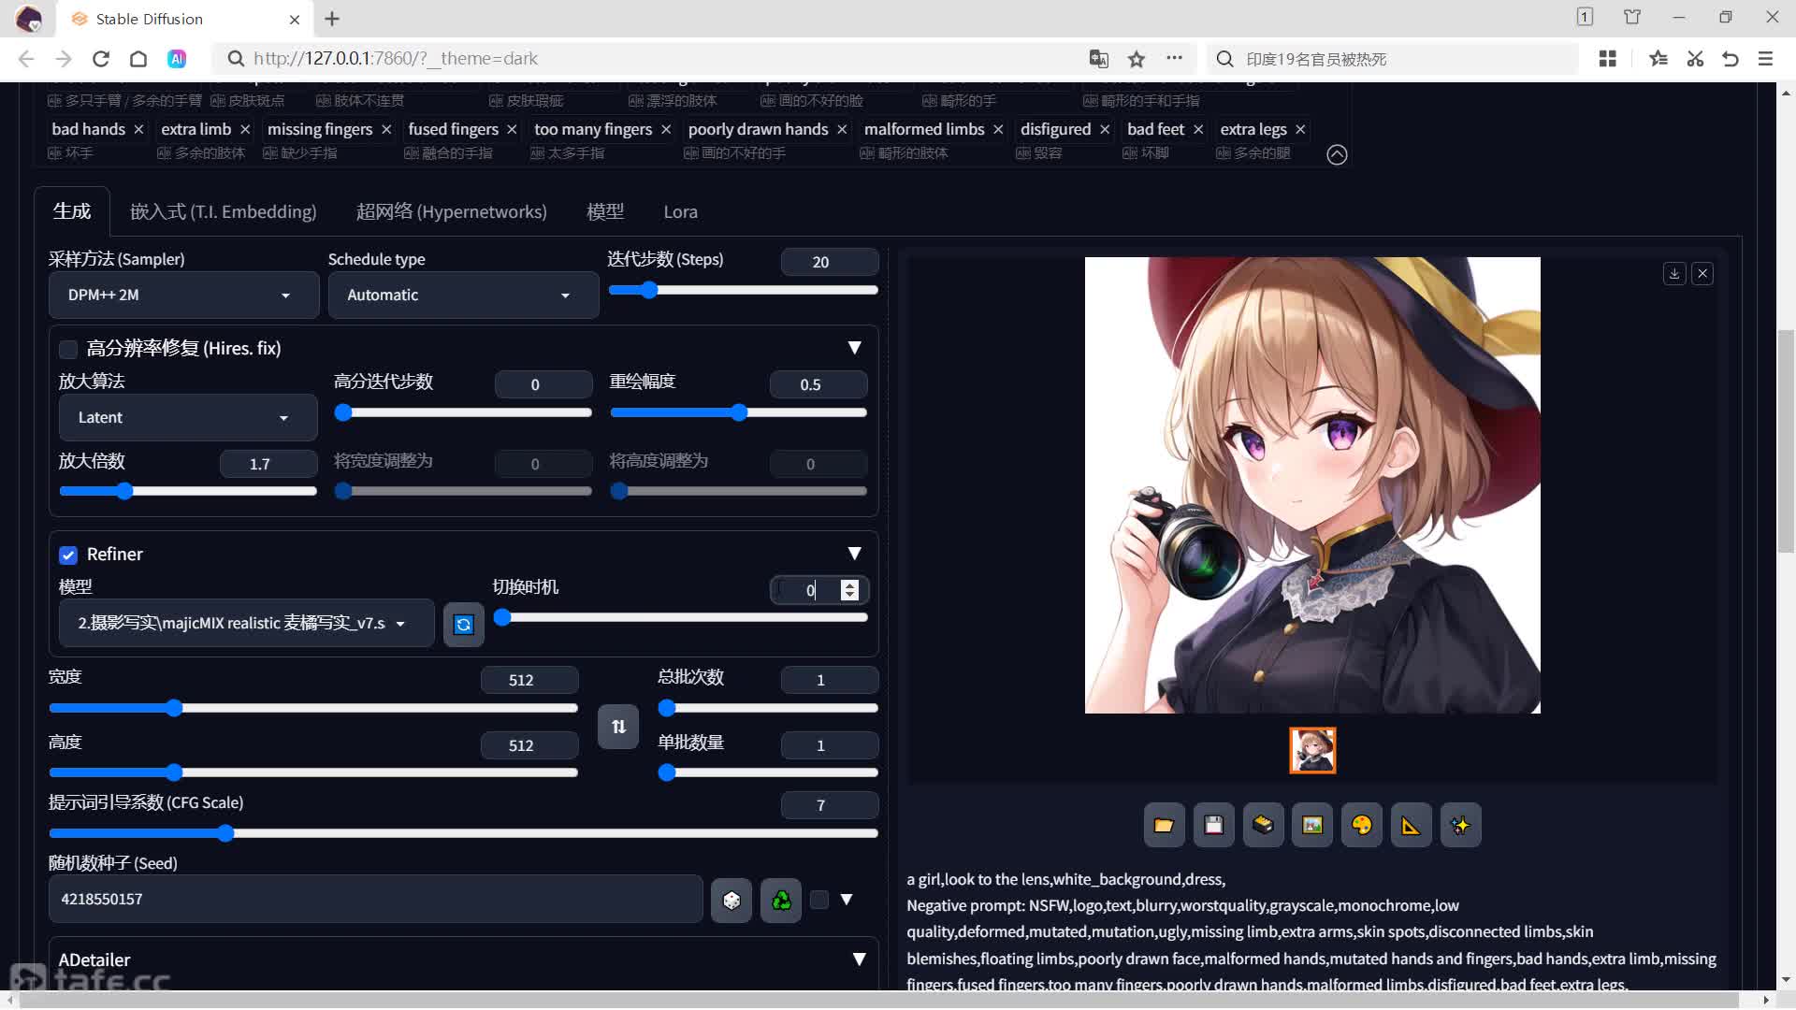Collapse the Refiner section triangle

(x=854, y=554)
